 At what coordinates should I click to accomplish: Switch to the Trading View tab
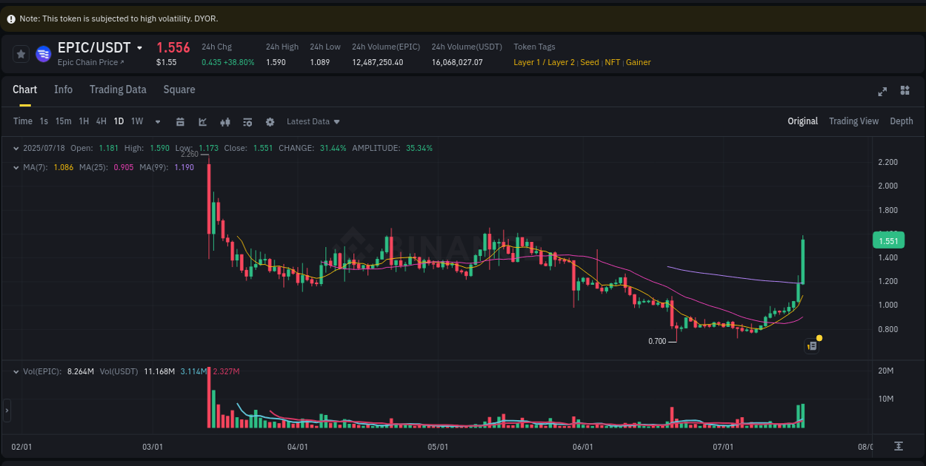pos(853,121)
